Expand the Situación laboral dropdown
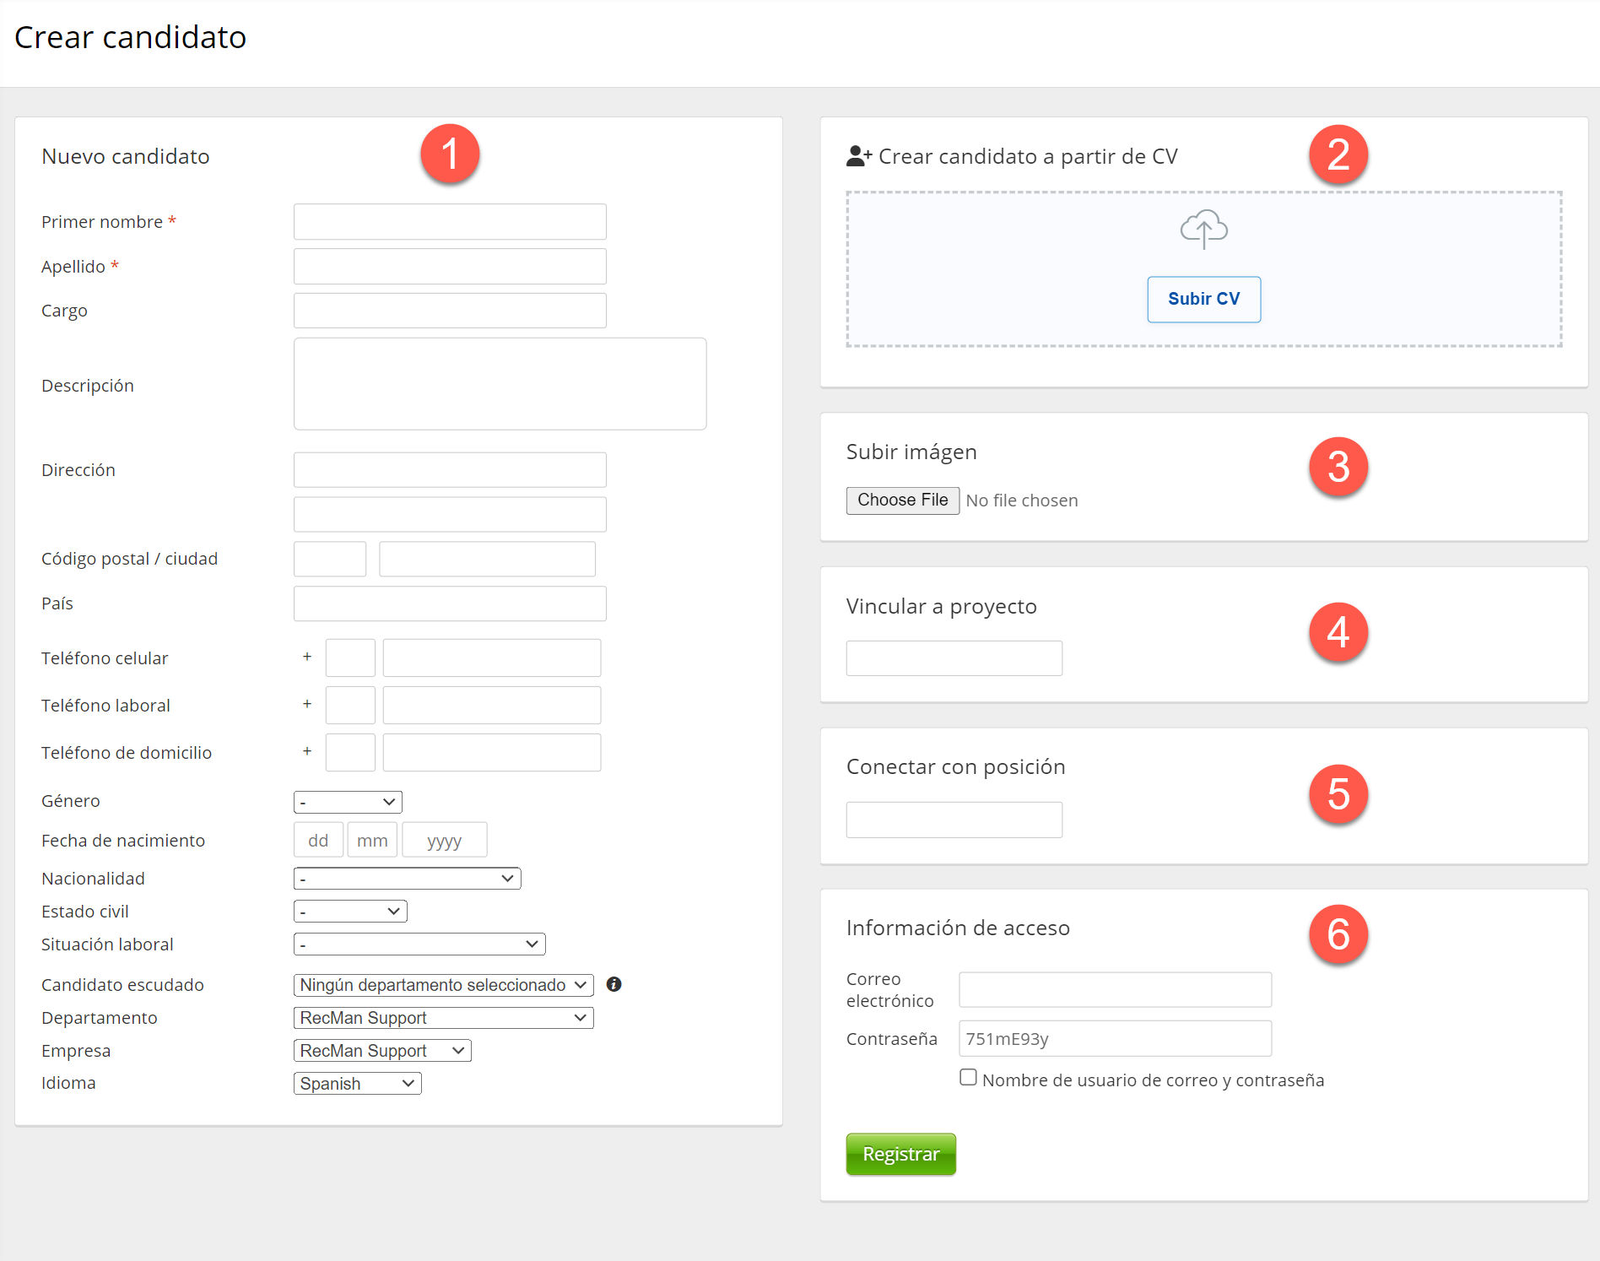Image resolution: width=1600 pixels, height=1261 pixels. point(419,944)
